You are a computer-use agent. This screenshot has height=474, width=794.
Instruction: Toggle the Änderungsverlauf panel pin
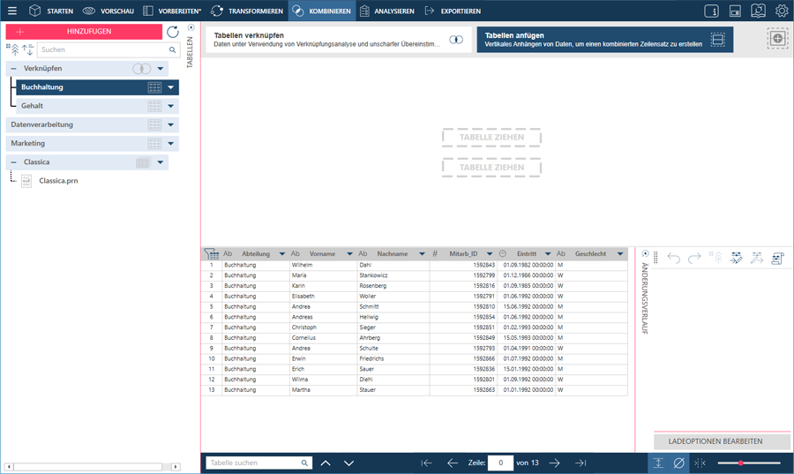point(645,253)
